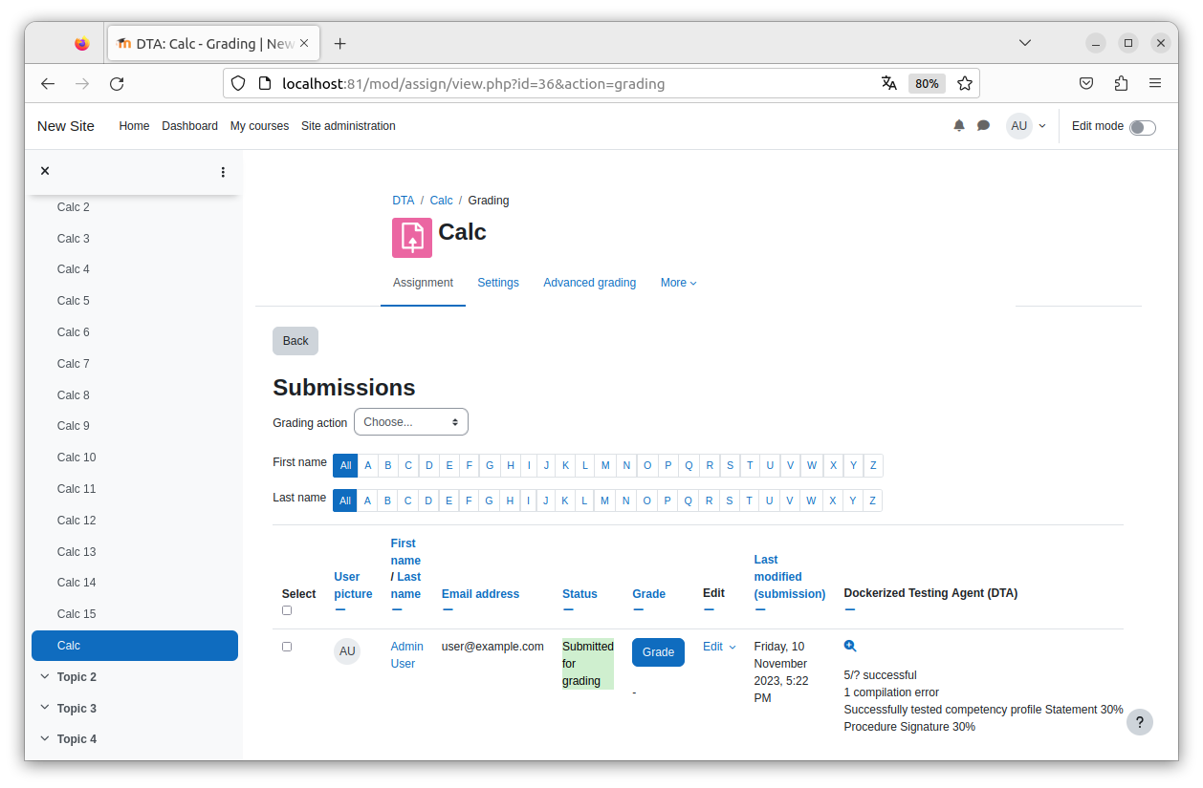
Task: Click the DTA magnifier details icon
Action: pyautogui.click(x=850, y=647)
